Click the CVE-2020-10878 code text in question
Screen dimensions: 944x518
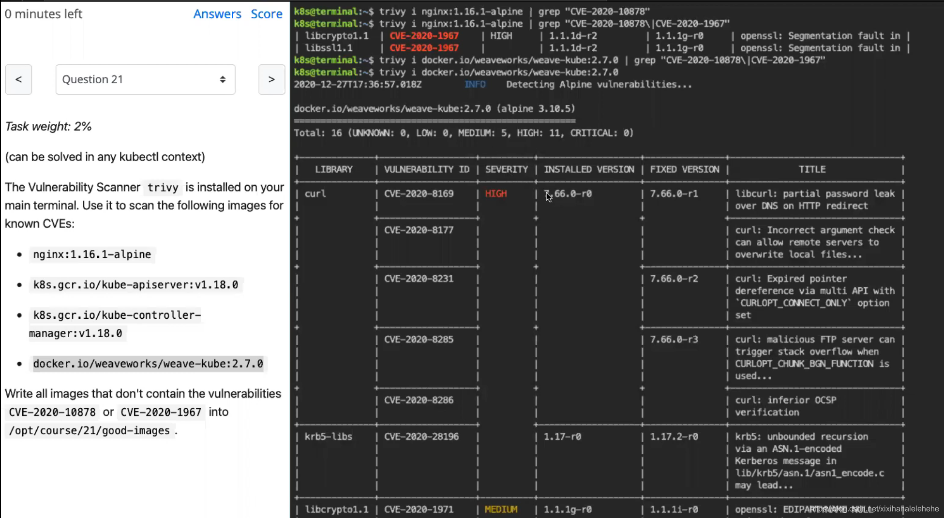[52, 412]
